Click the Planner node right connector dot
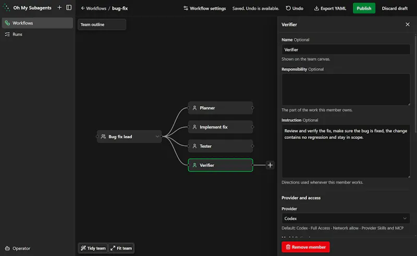The height and width of the screenshot is (256, 417). pyautogui.click(x=253, y=108)
